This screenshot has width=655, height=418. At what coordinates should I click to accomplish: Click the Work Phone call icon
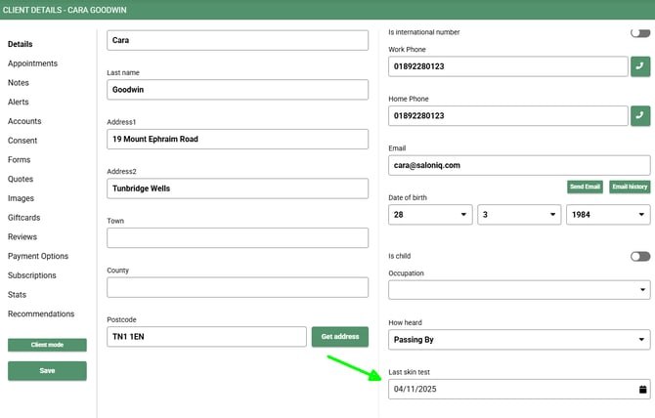(x=640, y=66)
